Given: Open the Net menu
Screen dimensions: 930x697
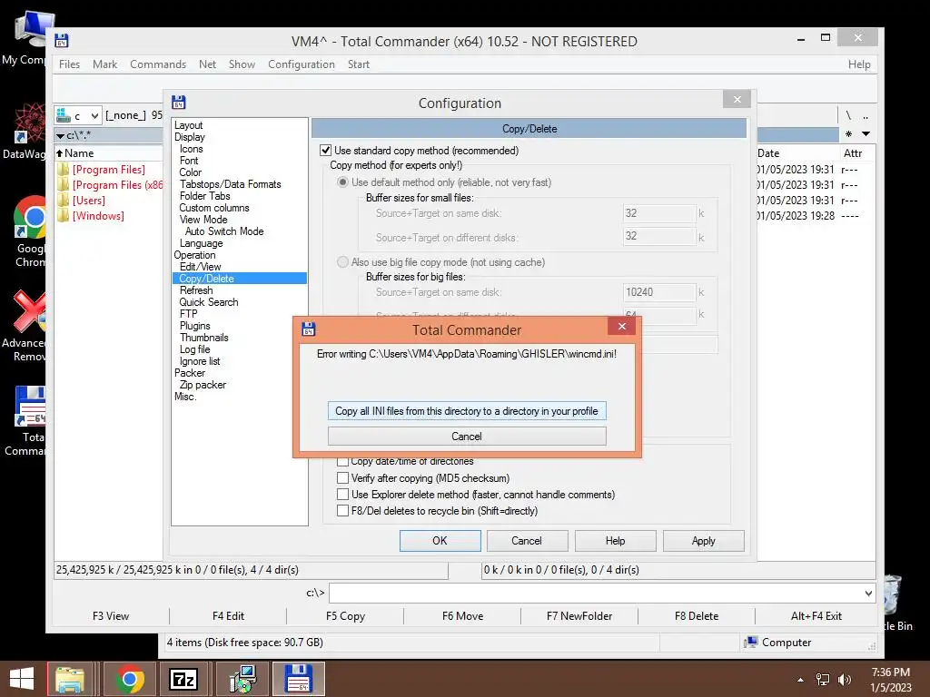Looking at the screenshot, I should pyautogui.click(x=207, y=64).
